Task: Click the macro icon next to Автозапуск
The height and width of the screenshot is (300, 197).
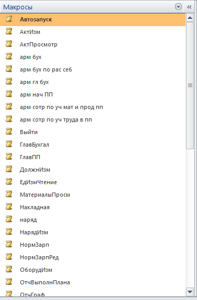Action: [9, 19]
